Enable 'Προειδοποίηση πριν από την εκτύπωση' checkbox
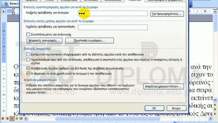The height and width of the screenshot is (123, 218). tap(28, 59)
